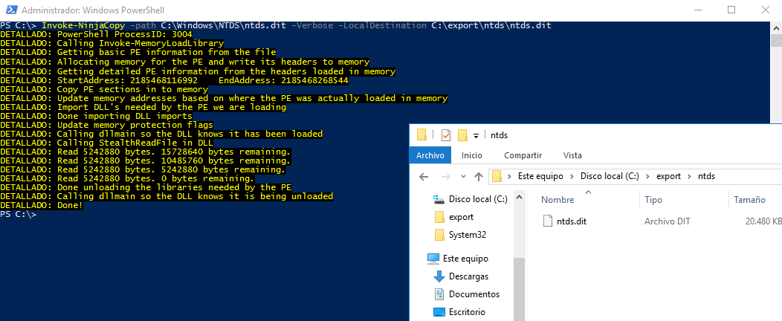Go up one folder level
Viewport: 782px width, 321px height.
[478, 176]
